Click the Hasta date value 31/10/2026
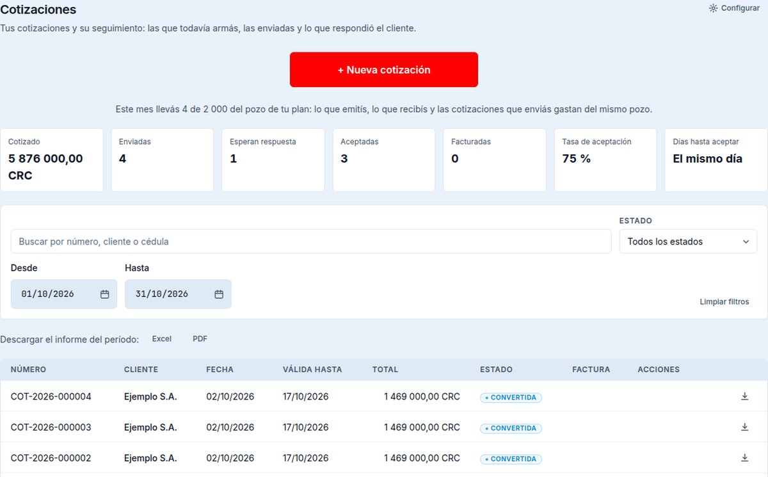Viewport: 768px width, 477px height. coord(162,294)
